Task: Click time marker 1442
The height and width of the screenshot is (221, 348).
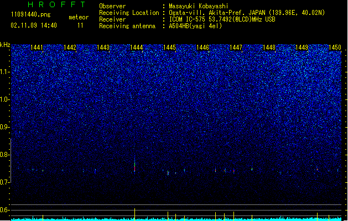Action: [x=70, y=48]
